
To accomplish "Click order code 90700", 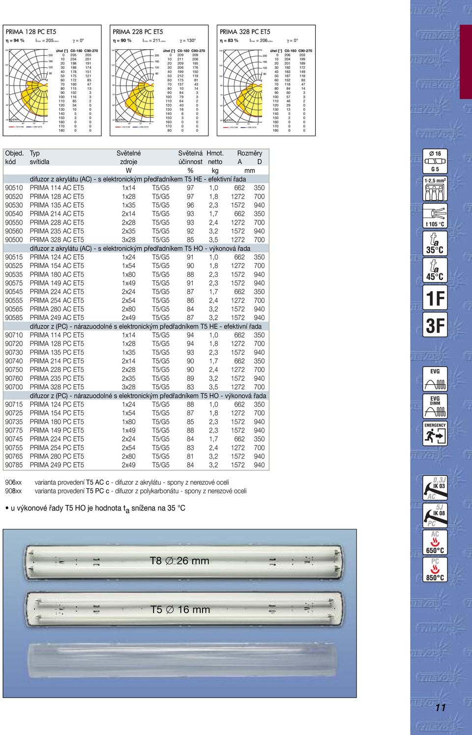I will click(x=14, y=387).
